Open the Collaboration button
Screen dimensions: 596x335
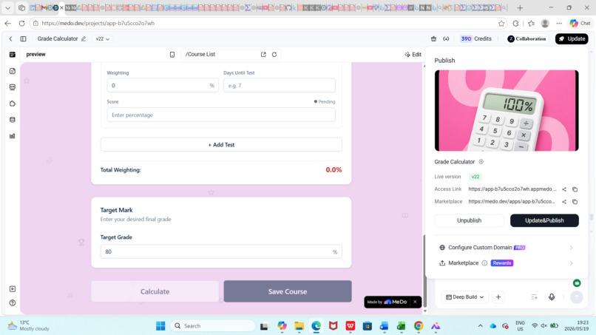click(x=526, y=38)
